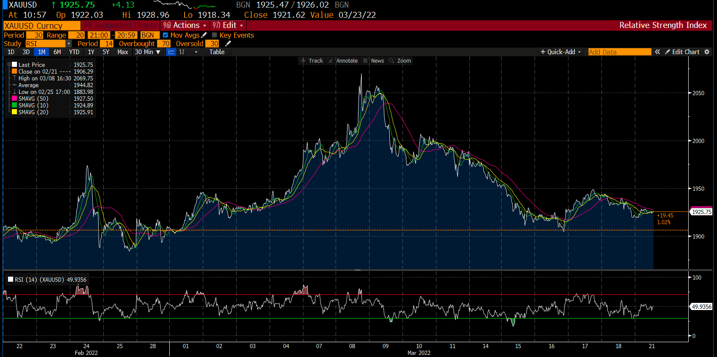Click the chart settings gear icon
This screenshot has width=717, height=357.
(707, 52)
